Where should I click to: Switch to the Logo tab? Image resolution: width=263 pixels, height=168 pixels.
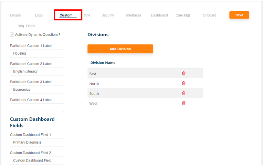(x=39, y=15)
